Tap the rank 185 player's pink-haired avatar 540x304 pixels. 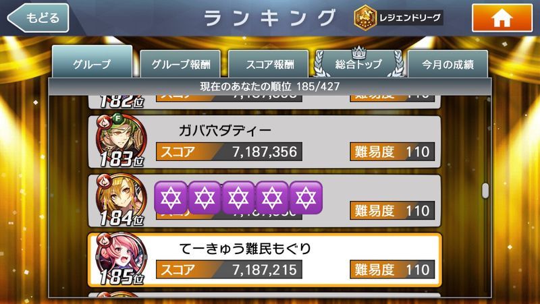[x=122, y=256]
